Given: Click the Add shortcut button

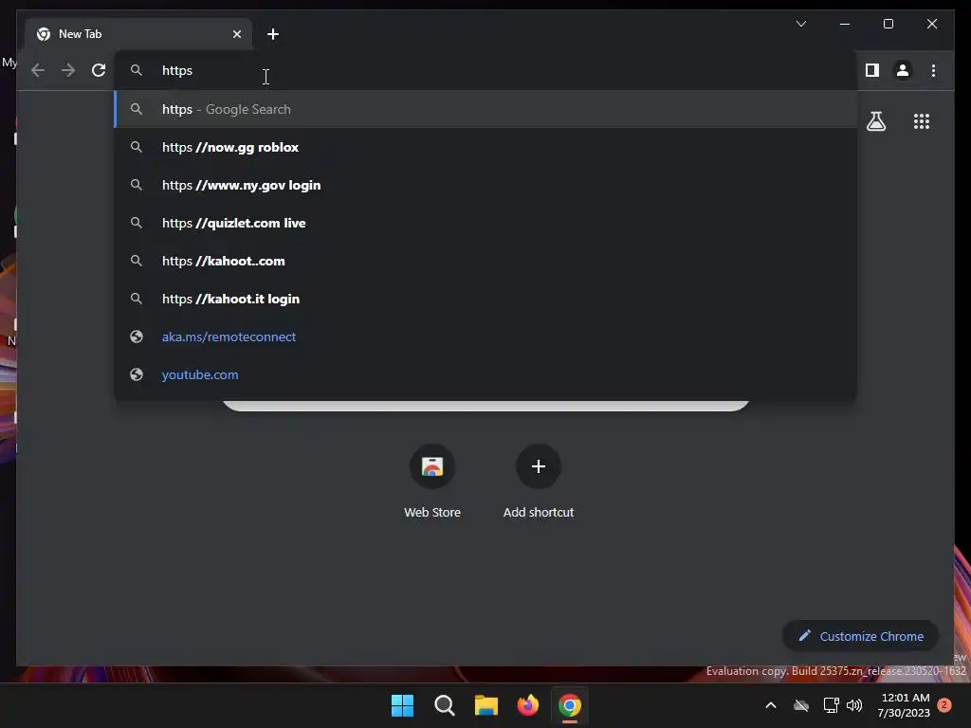Looking at the screenshot, I should (539, 482).
